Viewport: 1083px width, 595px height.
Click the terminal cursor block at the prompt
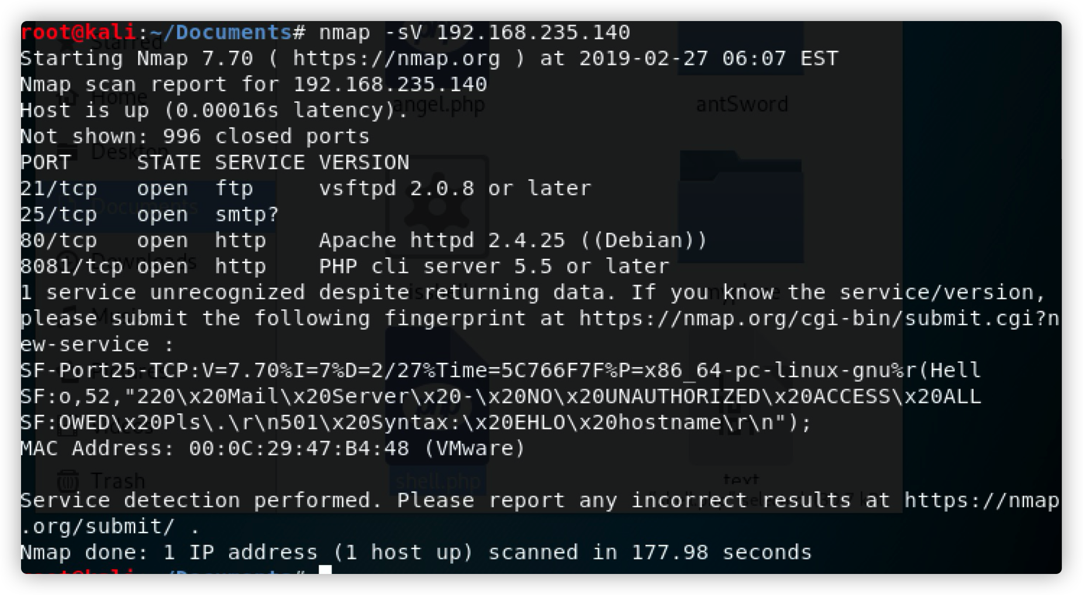pyautogui.click(x=325, y=570)
